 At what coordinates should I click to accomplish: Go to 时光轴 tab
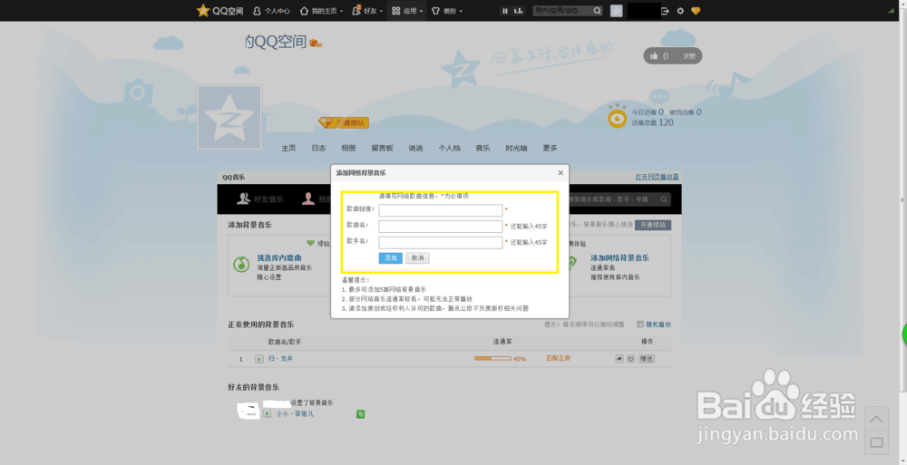tap(516, 148)
